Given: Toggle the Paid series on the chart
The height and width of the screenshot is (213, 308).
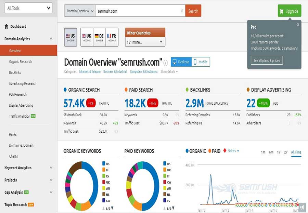Looking at the screenshot, I should point(214,151).
